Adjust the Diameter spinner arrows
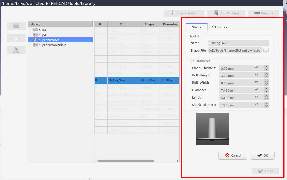The image size is (287, 180). coord(266,90)
